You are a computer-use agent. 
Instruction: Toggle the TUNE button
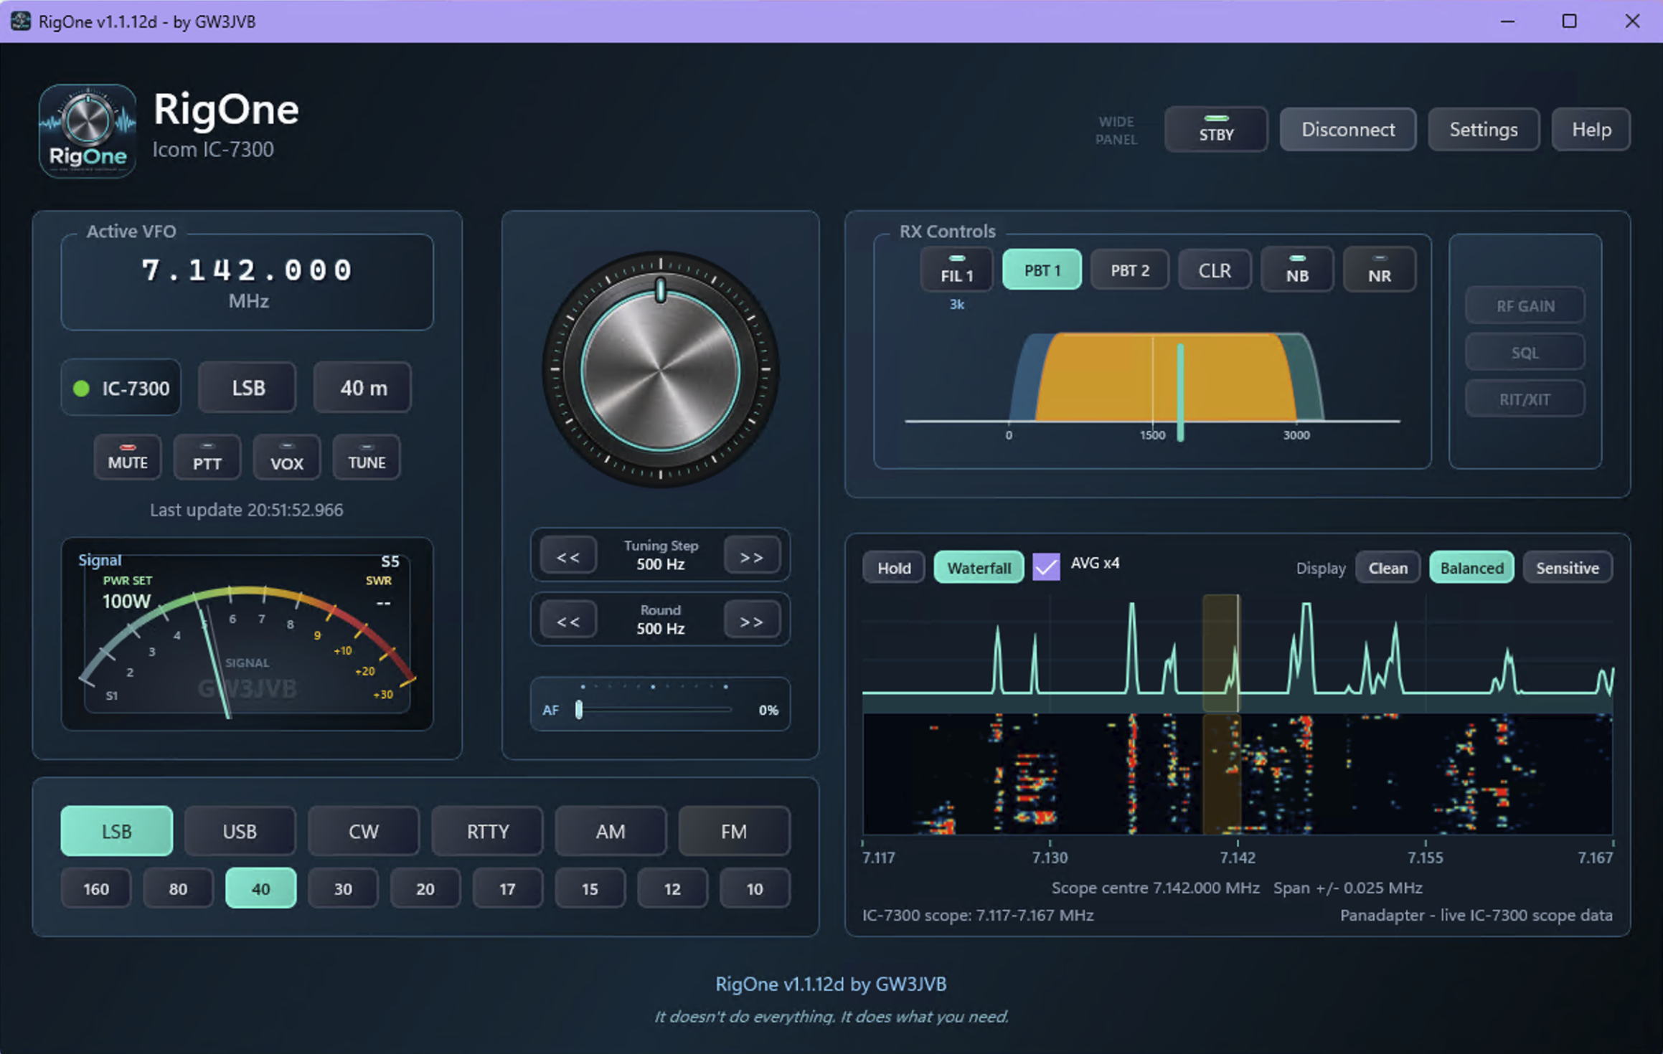tap(367, 457)
